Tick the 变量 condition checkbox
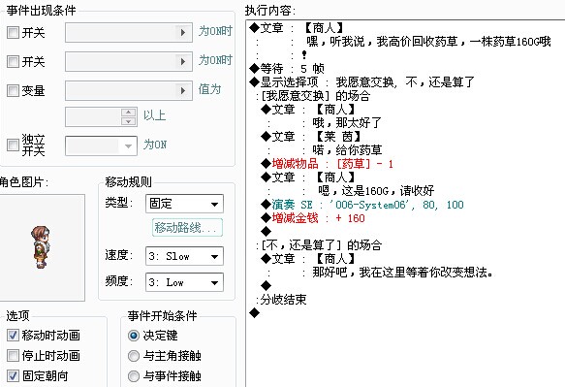The height and width of the screenshot is (387, 565). point(13,90)
